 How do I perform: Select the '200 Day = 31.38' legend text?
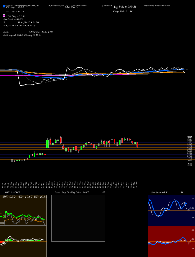point(16,16)
